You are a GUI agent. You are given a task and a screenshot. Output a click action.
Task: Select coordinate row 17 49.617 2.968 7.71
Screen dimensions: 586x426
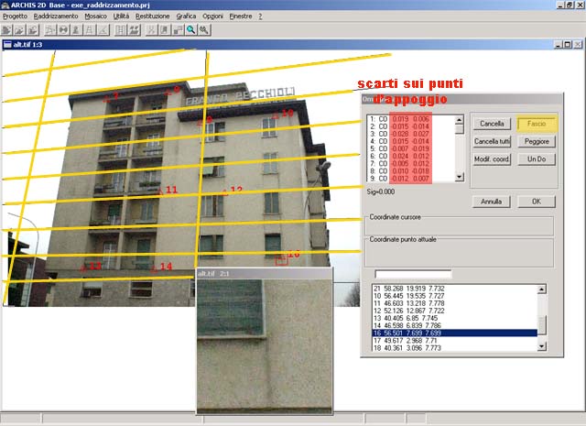coord(455,341)
